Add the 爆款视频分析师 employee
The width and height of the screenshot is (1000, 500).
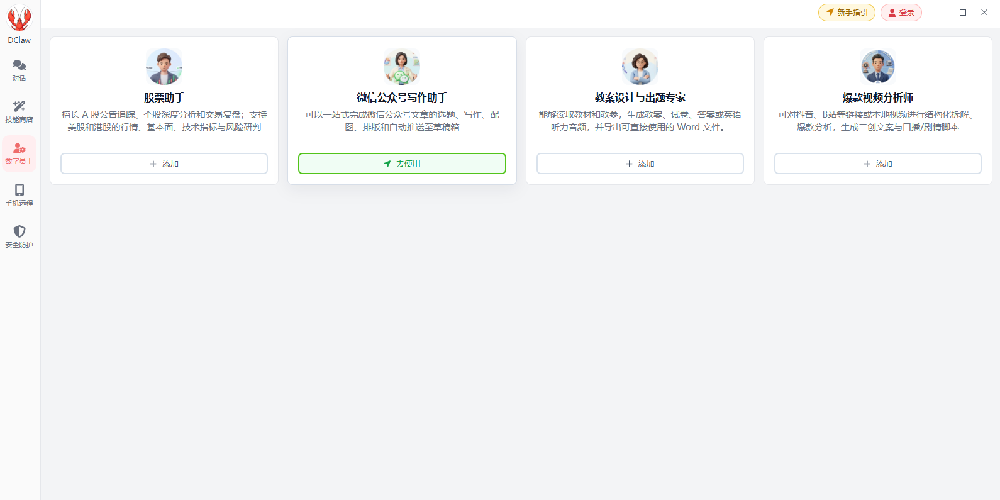(878, 164)
